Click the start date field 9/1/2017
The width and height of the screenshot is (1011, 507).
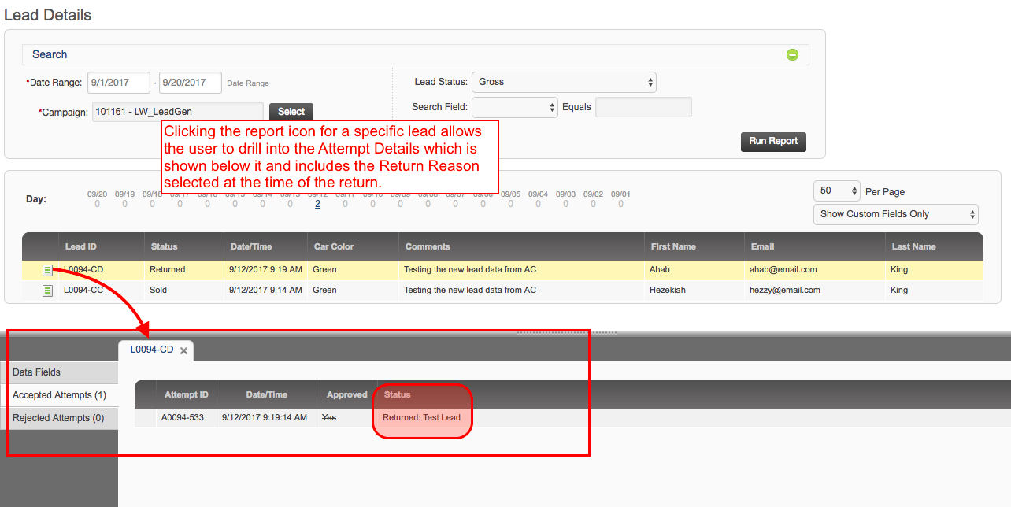coord(119,83)
